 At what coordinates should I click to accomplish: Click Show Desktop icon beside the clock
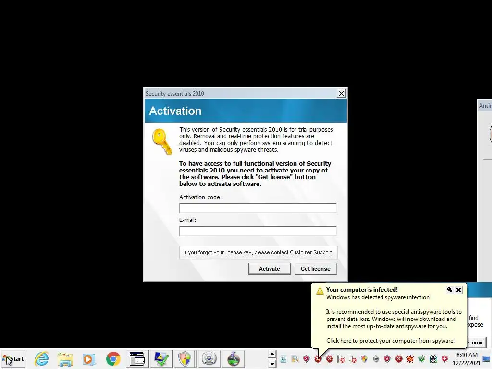(x=487, y=358)
